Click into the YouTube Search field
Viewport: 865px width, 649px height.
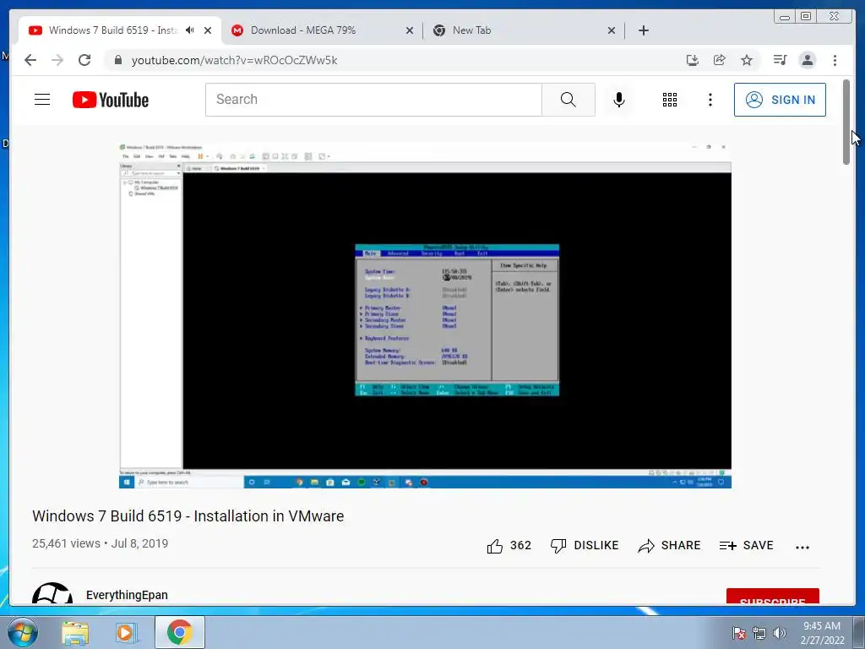[373, 100]
